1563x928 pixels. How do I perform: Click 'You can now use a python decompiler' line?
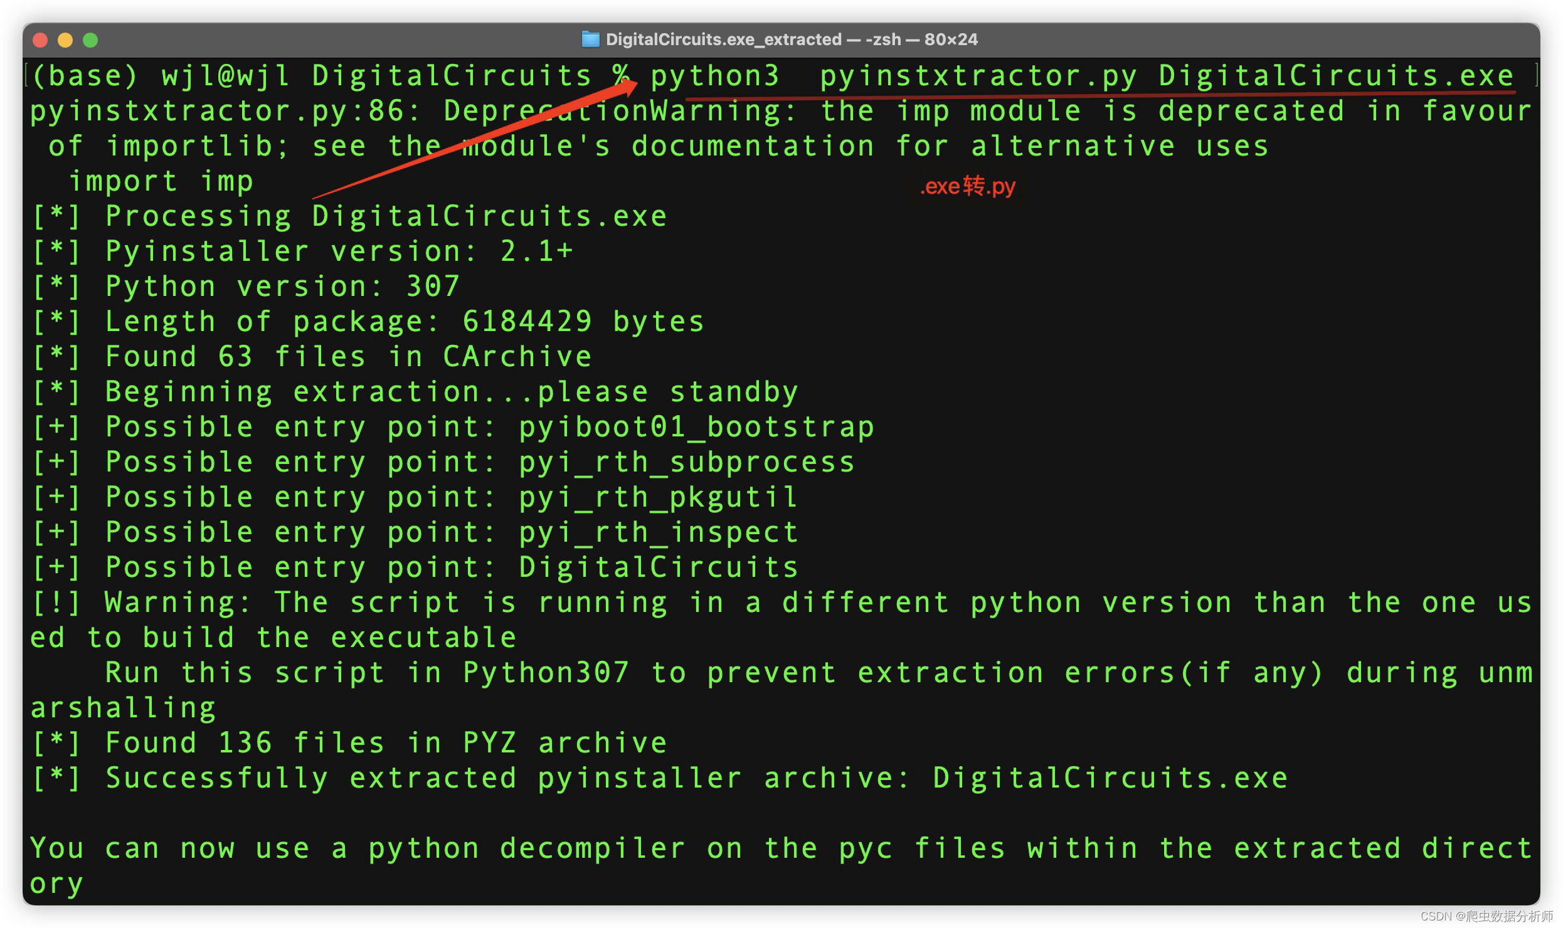(x=781, y=849)
